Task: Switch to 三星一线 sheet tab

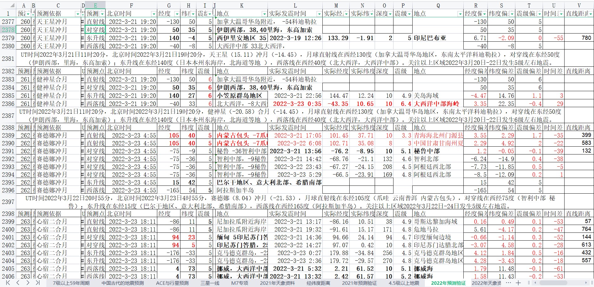Action: click(210, 283)
